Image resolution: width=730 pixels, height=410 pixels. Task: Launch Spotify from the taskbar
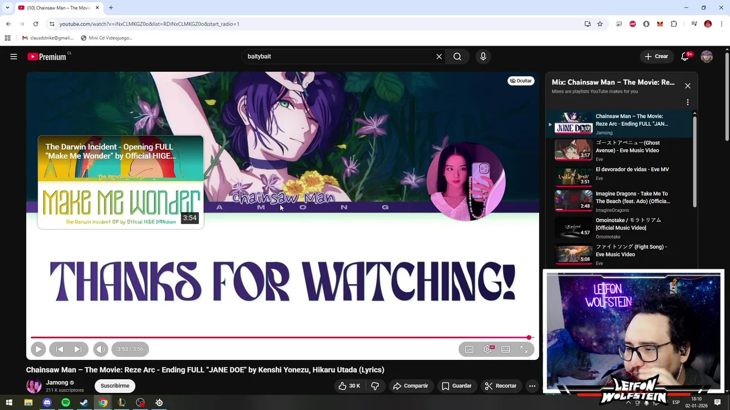(x=66, y=403)
